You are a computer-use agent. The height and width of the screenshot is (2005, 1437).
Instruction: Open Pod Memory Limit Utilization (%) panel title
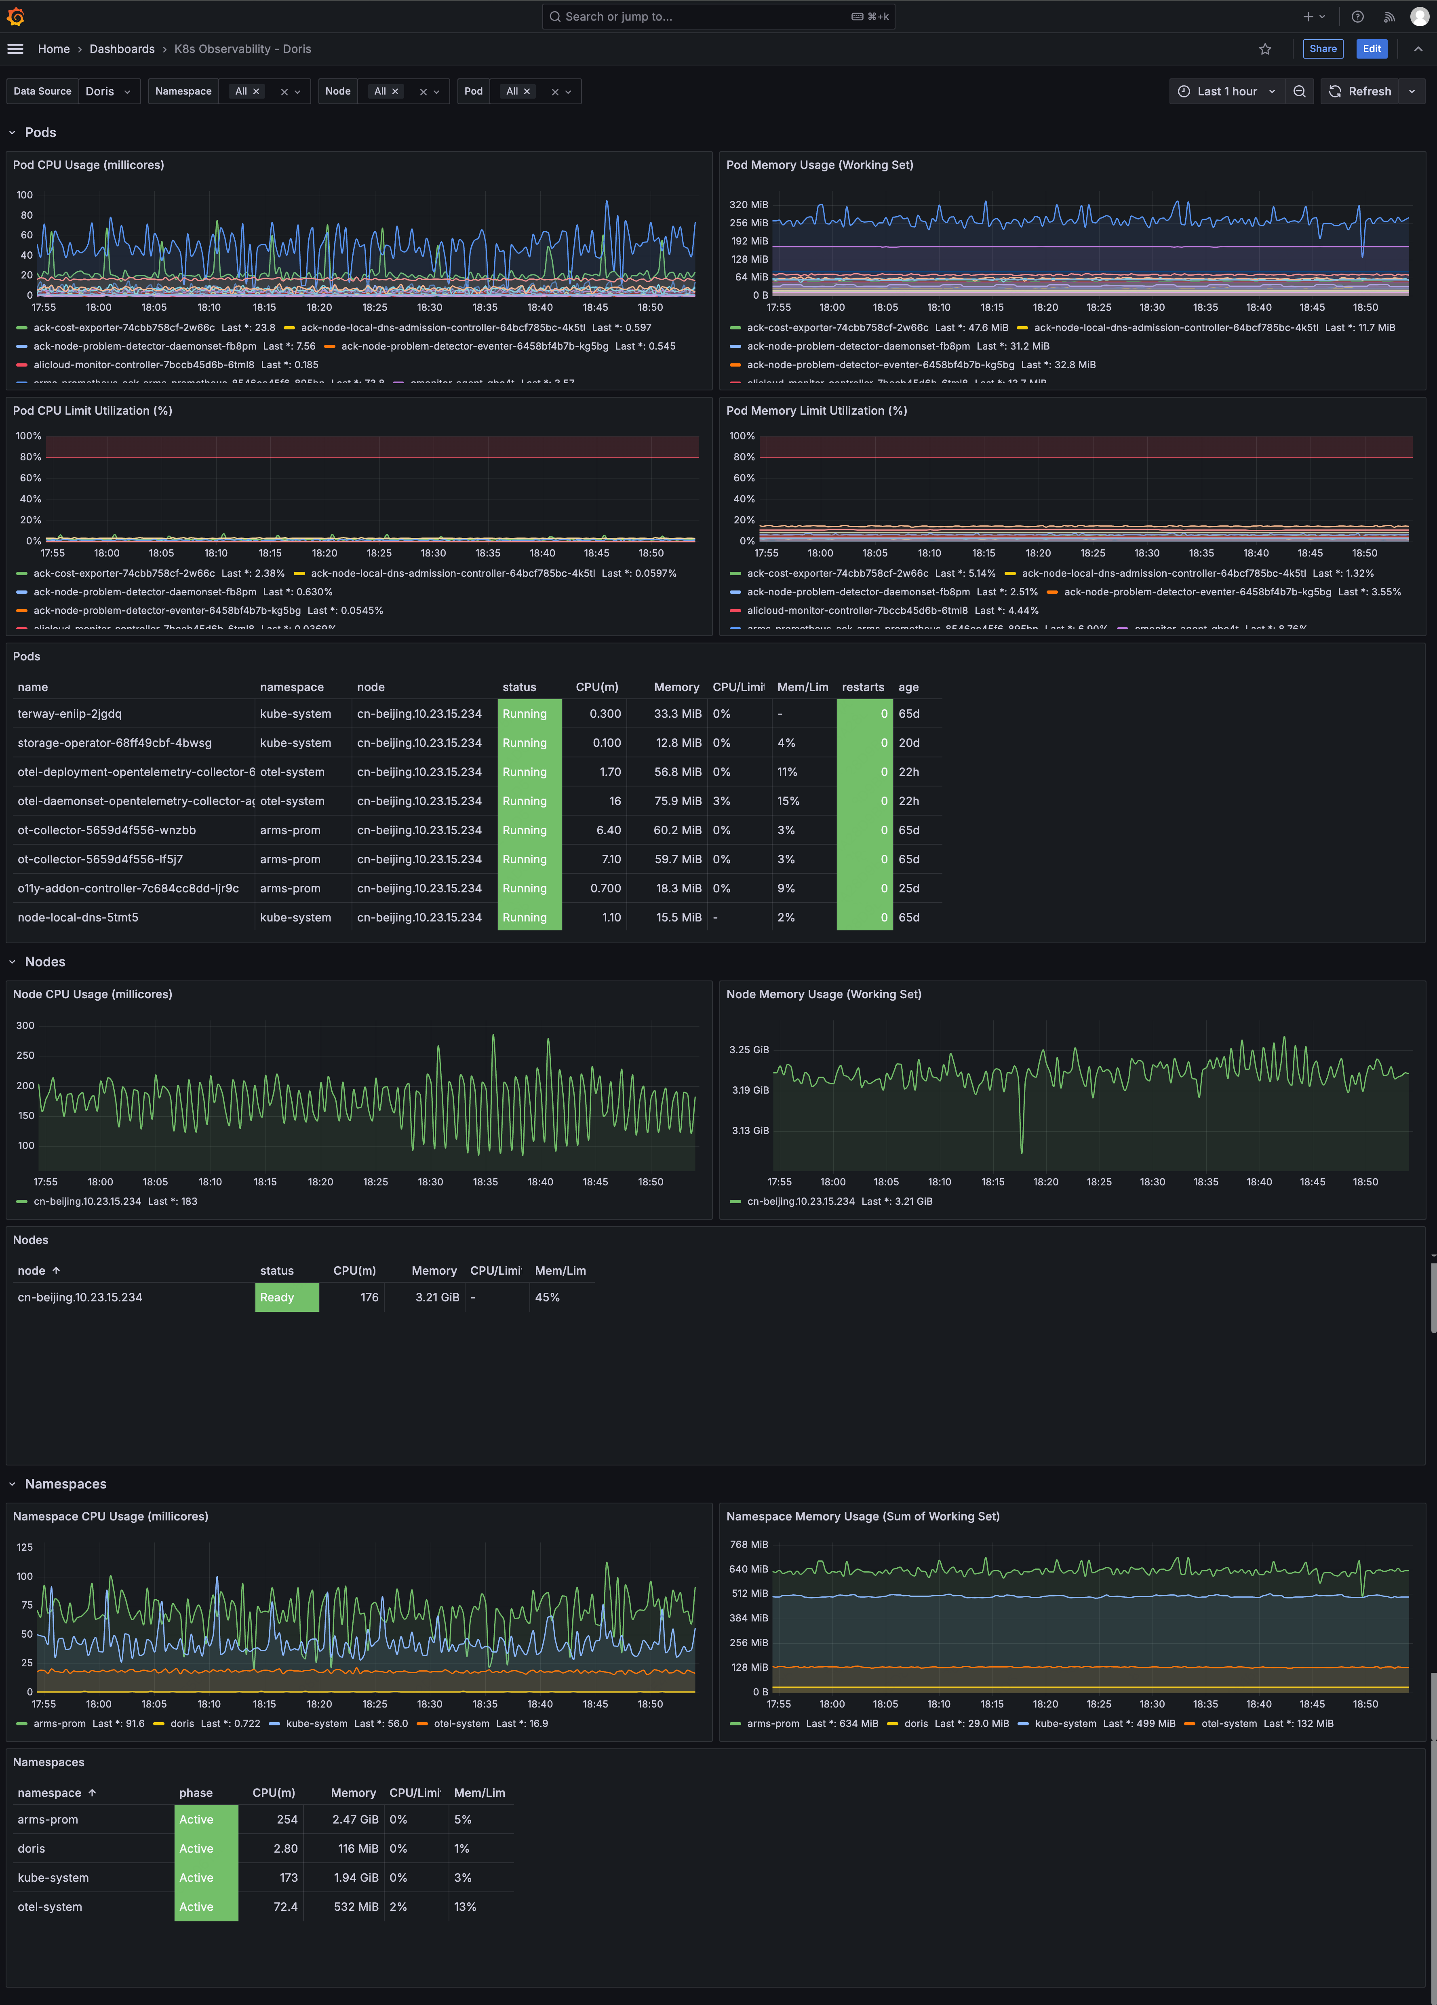[817, 411]
